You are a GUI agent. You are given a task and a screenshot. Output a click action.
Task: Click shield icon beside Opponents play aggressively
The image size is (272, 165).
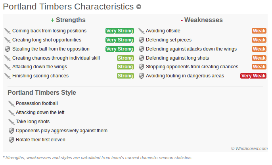coord(11,131)
